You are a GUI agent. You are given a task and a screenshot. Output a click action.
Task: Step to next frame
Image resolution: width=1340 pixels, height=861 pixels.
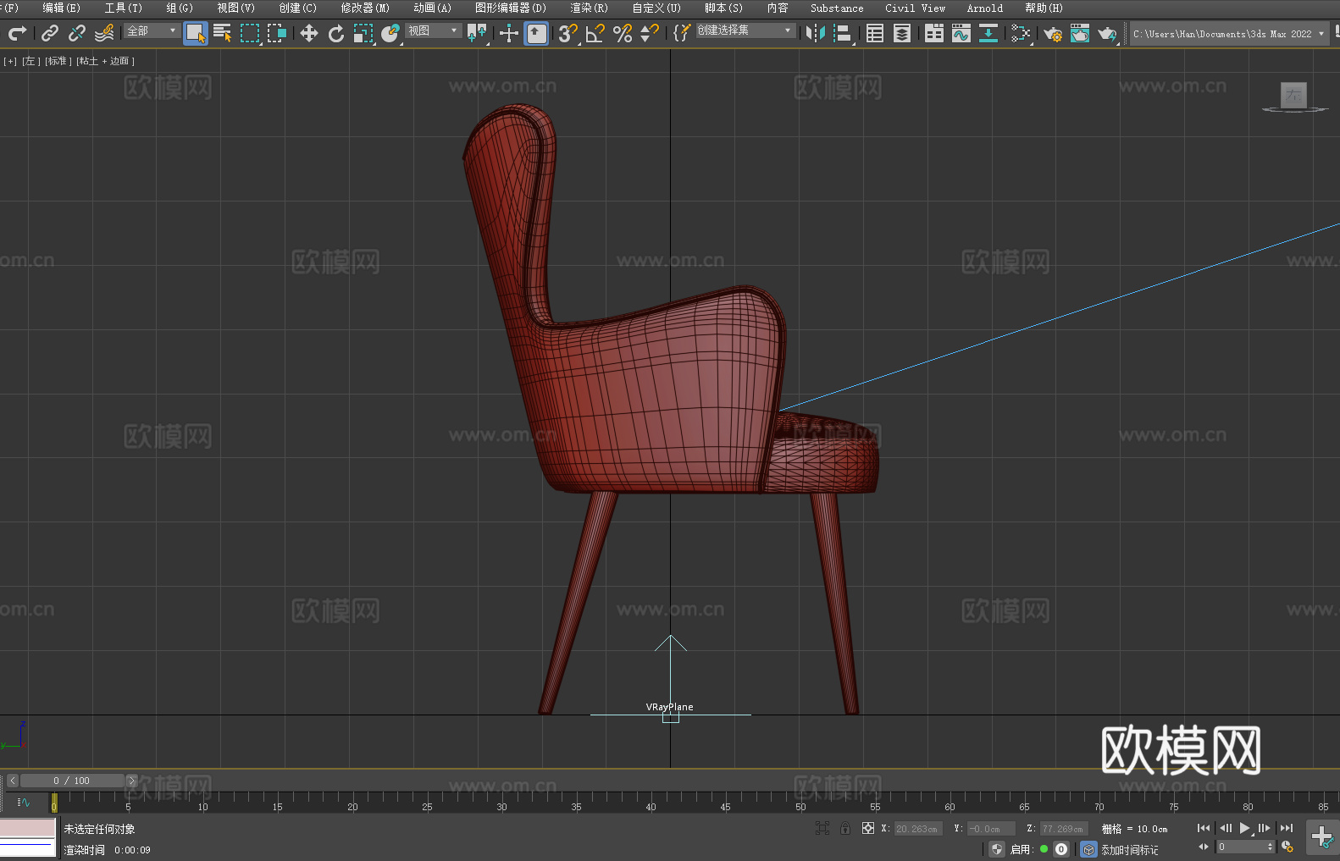(x=1265, y=828)
